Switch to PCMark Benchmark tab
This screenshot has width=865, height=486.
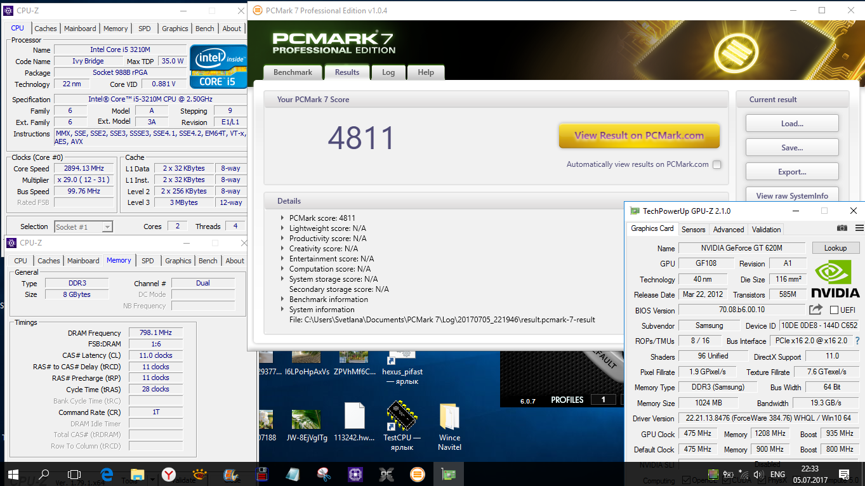[293, 72]
